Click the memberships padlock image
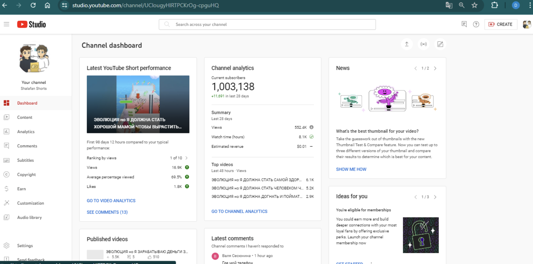The width and height of the screenshot is (533, 264). click(421, 235)
